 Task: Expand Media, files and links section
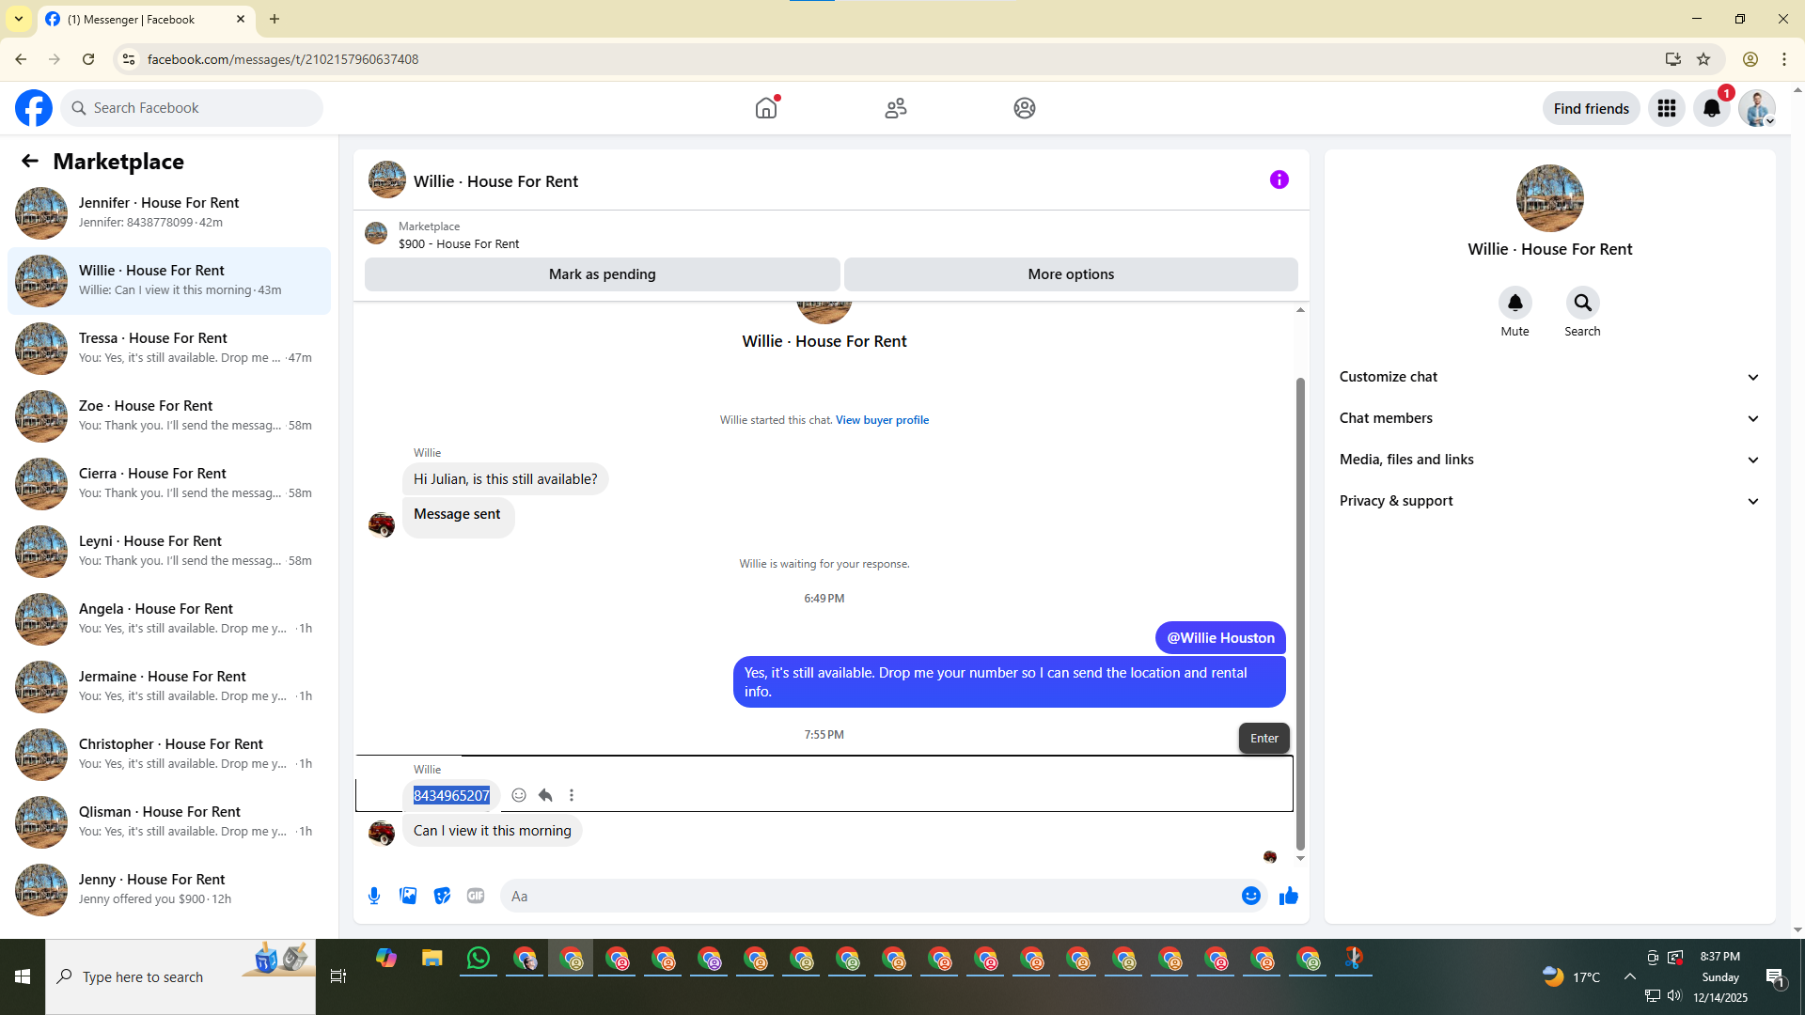[x=1549, y=460]
